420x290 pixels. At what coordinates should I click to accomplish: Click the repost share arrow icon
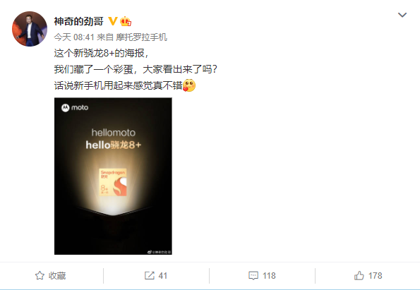(150, 276)
